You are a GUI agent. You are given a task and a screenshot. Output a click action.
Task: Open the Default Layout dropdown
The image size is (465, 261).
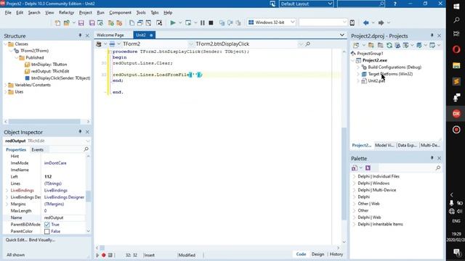(x=329, y=4)
